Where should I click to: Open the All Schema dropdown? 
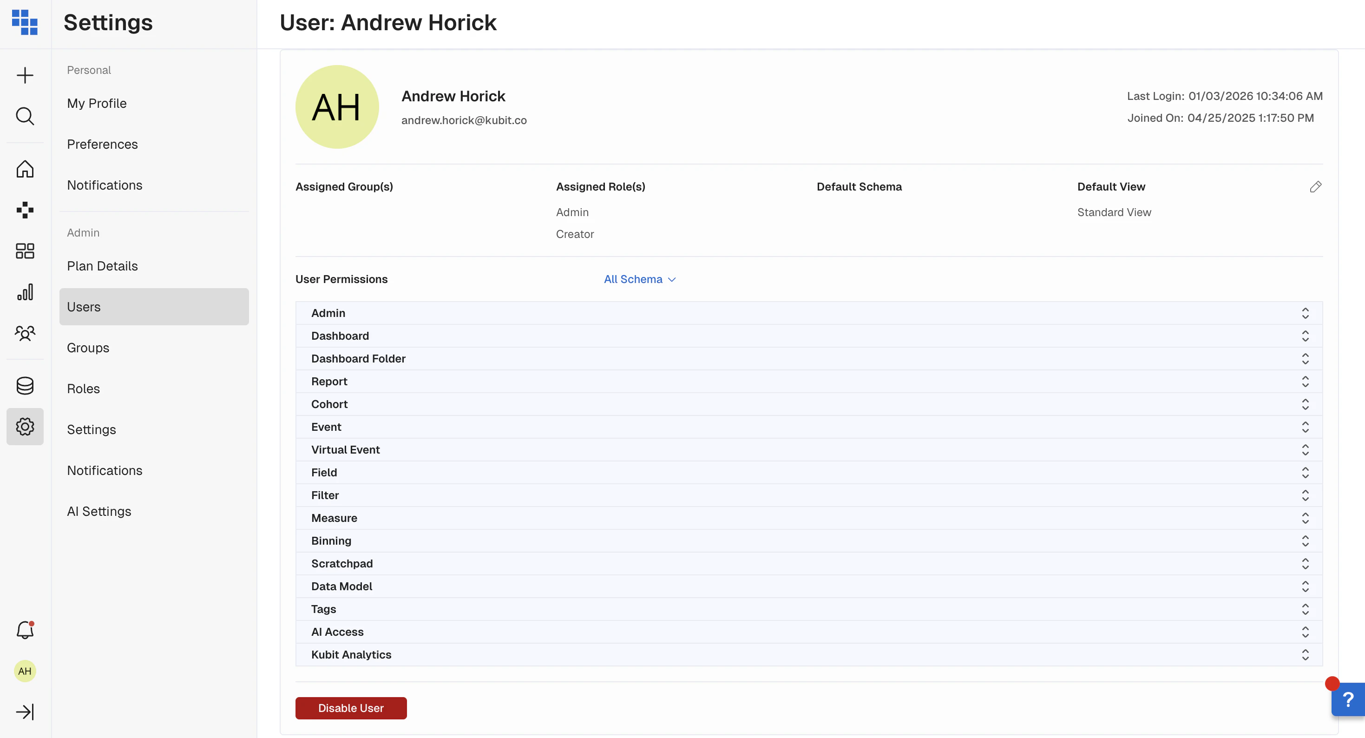640,279
